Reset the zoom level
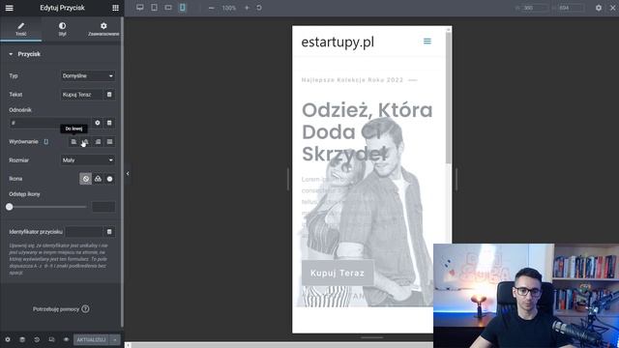 [259, 8]
